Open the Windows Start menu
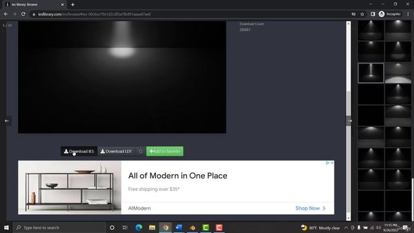The image size is (414, 233). click(6, 227)
